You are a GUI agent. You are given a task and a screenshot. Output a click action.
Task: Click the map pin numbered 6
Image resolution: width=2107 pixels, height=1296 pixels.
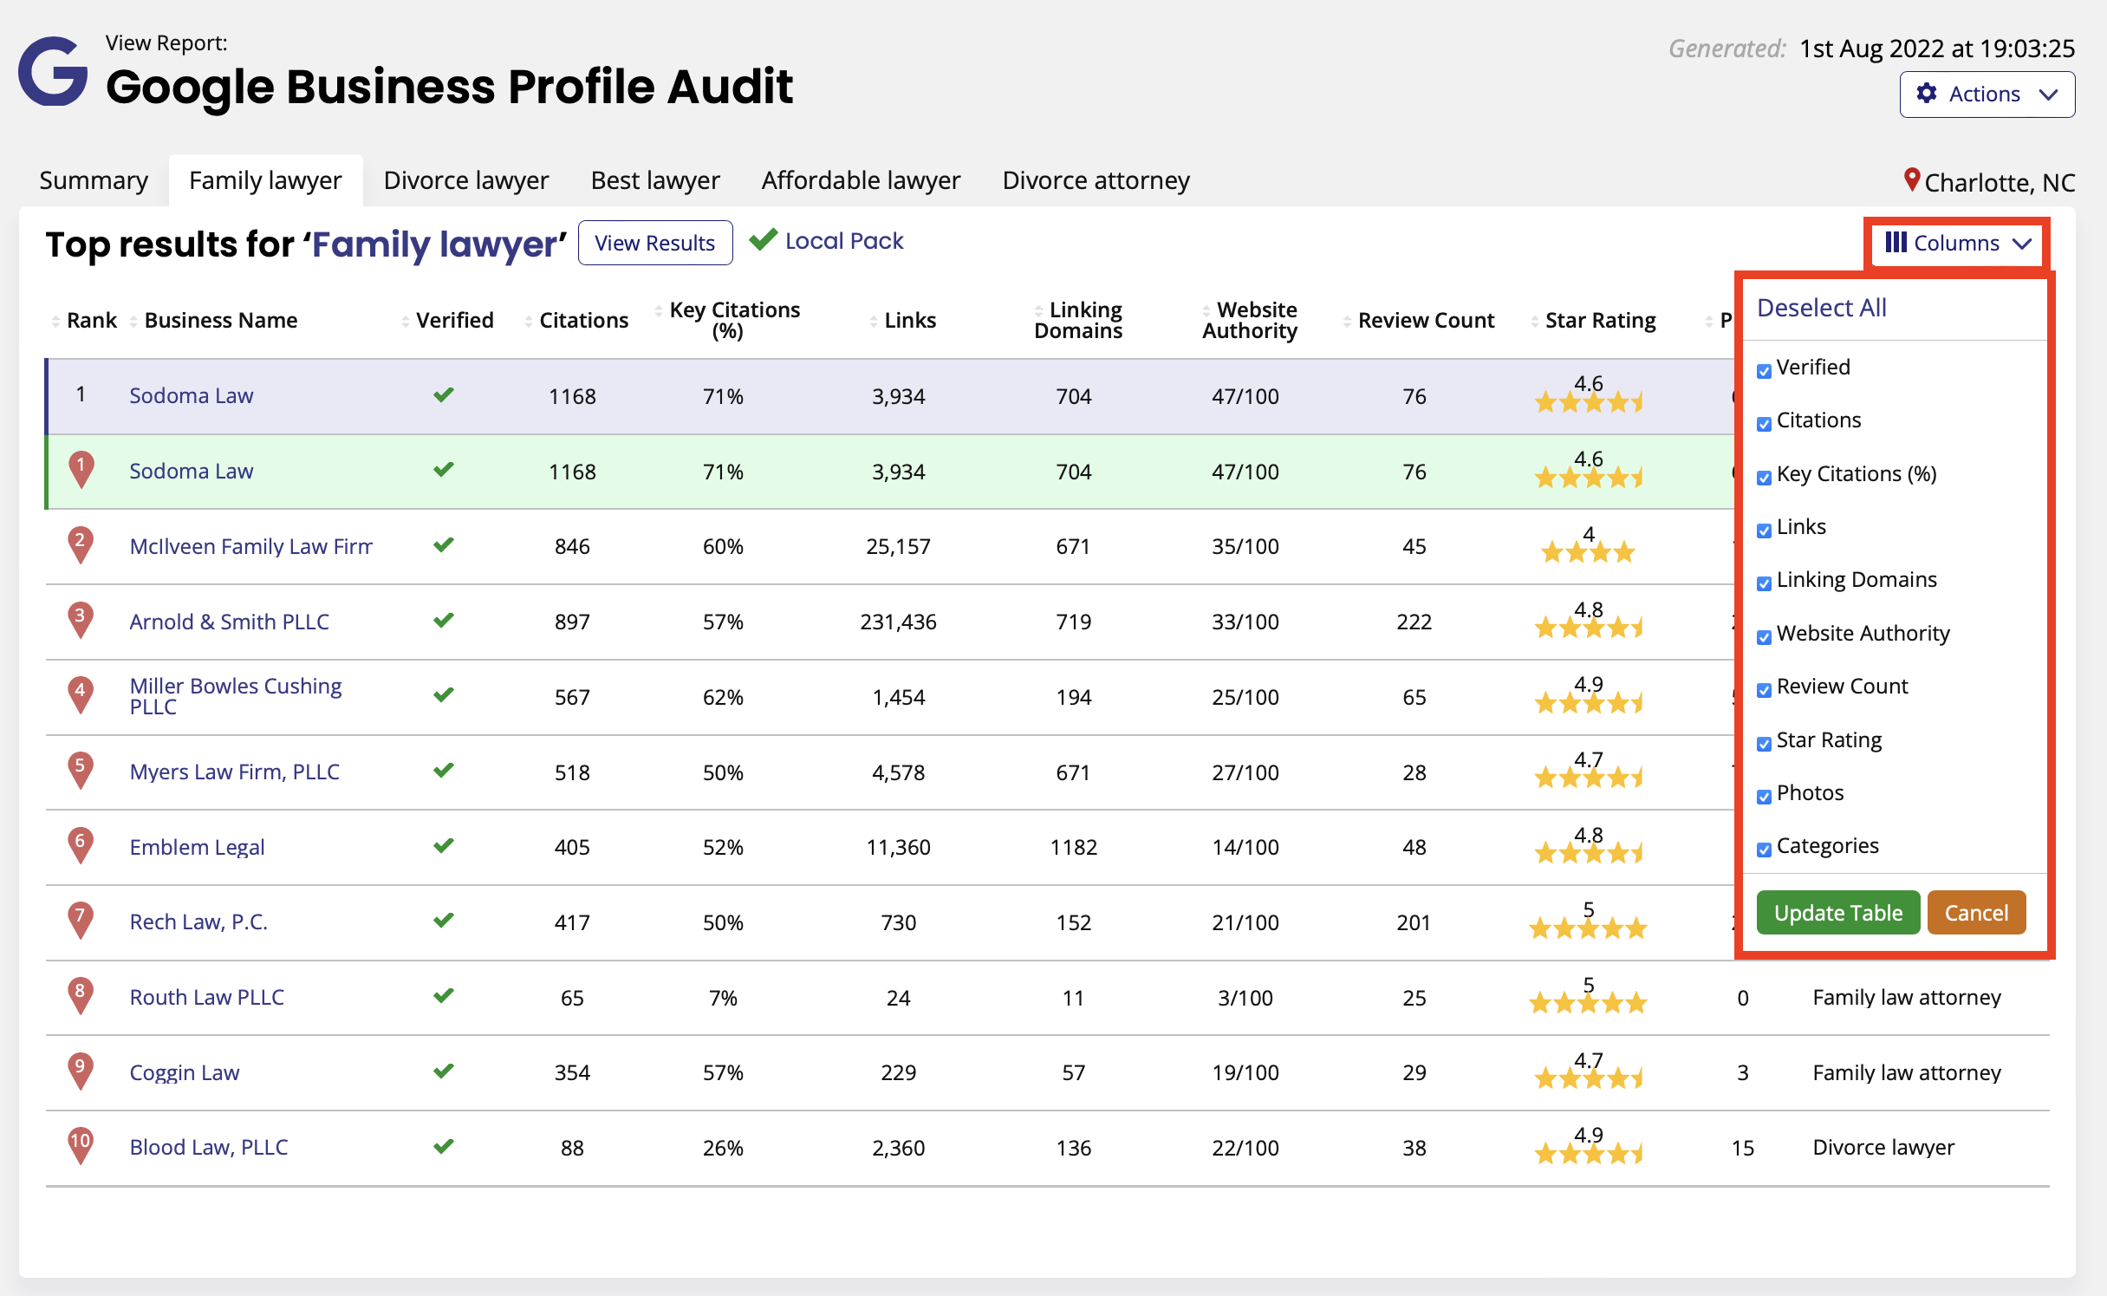click(81, 846)
